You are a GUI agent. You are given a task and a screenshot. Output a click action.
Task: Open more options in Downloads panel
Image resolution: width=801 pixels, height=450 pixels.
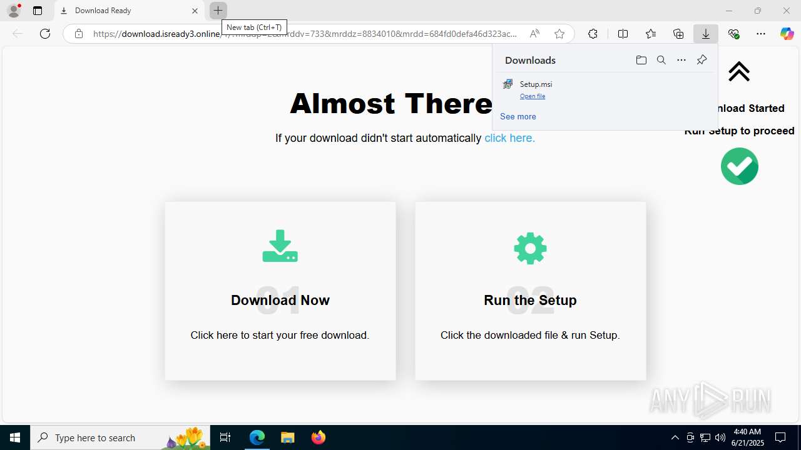pyautogui.click(x=681, y=60)
